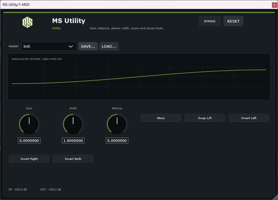Click the Width label above the knob

(x=73, y=108)
